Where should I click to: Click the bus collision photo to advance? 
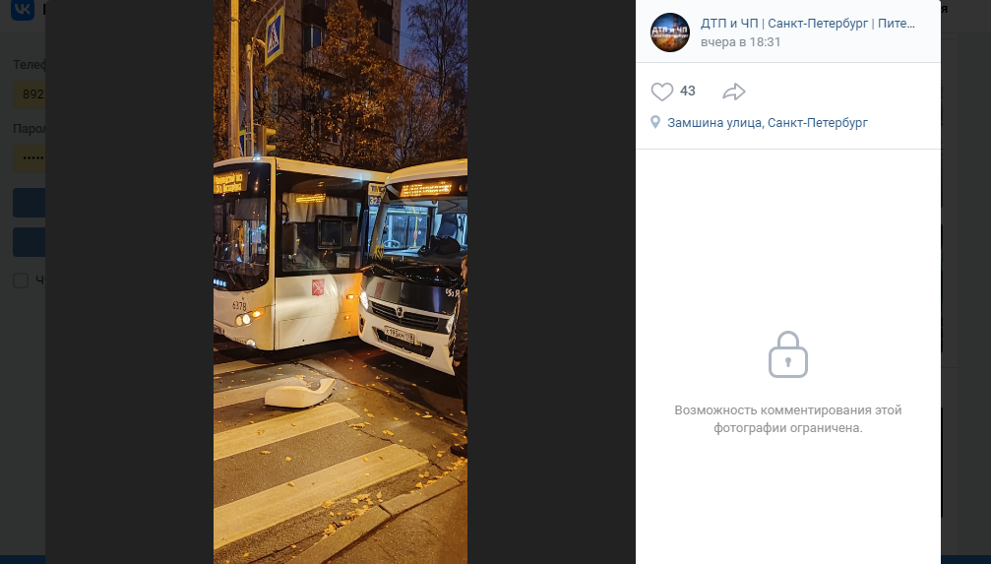pos(341,282)
